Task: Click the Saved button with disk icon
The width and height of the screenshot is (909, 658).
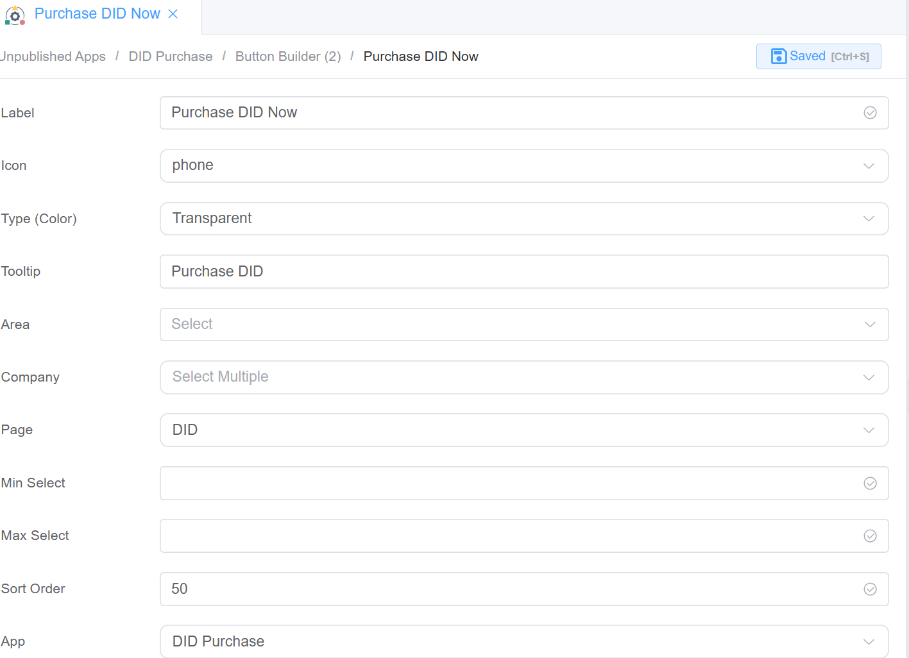Action: point(818,56)
